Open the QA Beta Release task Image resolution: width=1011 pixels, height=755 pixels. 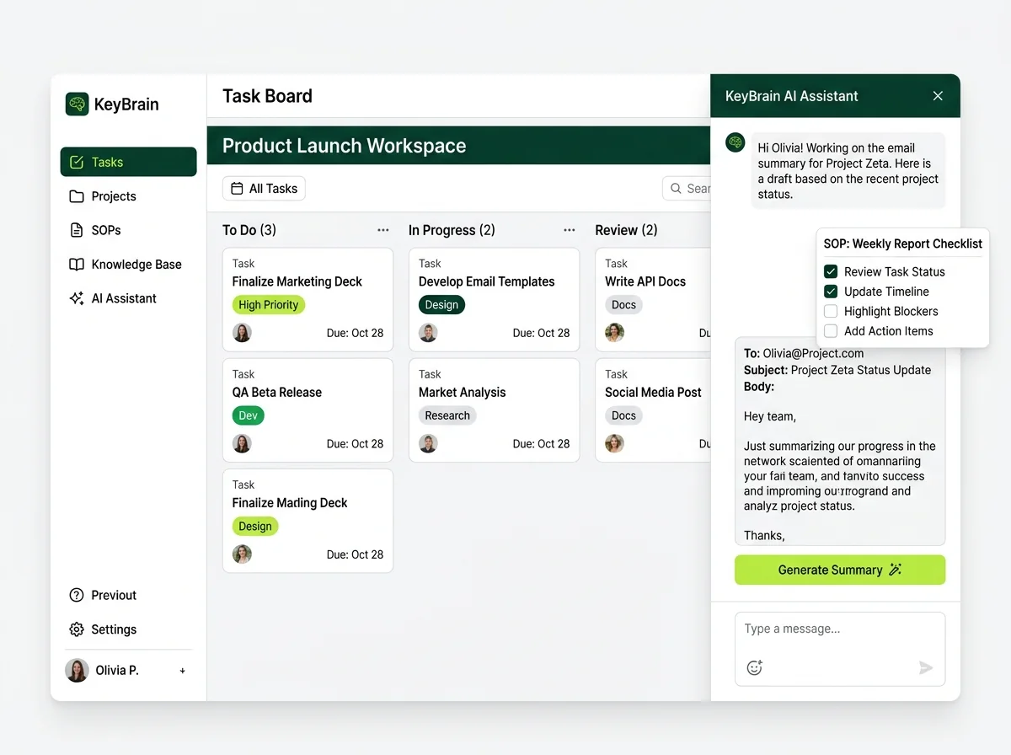point(308,410)
